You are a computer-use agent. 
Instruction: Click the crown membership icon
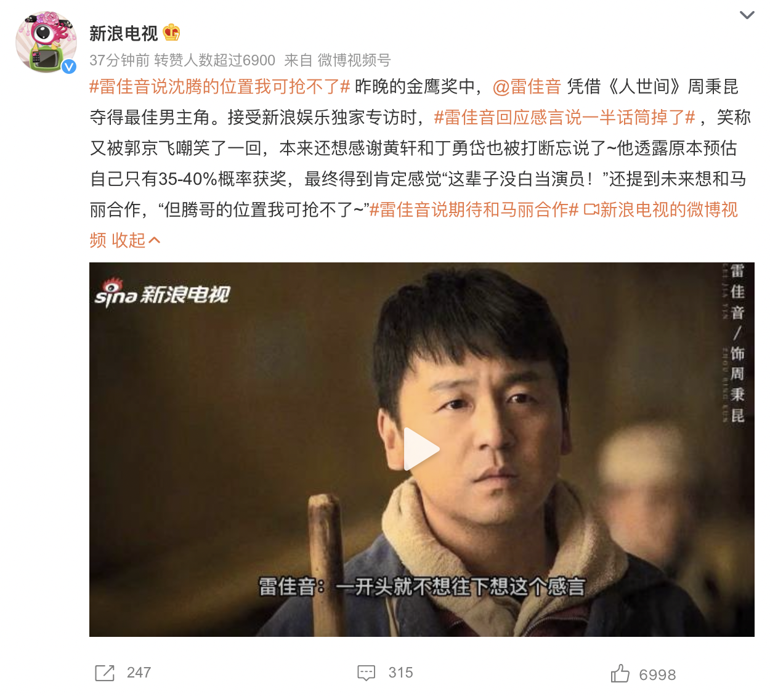click(x=171, y=33)
